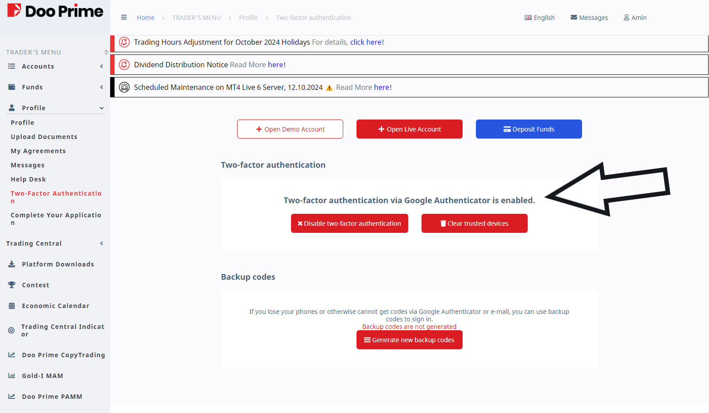Click 'Backup codes are not generated' text
Viewport: 709px width, 413px height.
click(409, 327)
